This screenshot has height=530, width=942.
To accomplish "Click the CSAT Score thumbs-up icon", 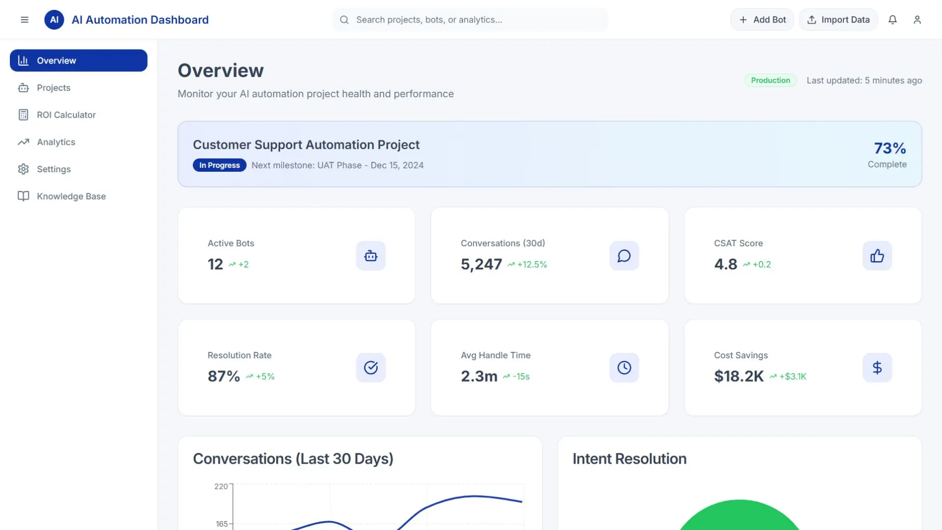I will click(877, 256).
